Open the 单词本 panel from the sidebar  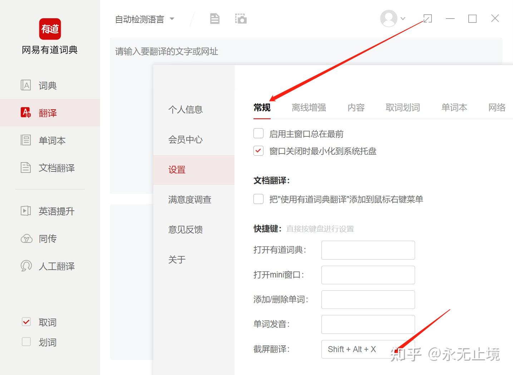52,140
